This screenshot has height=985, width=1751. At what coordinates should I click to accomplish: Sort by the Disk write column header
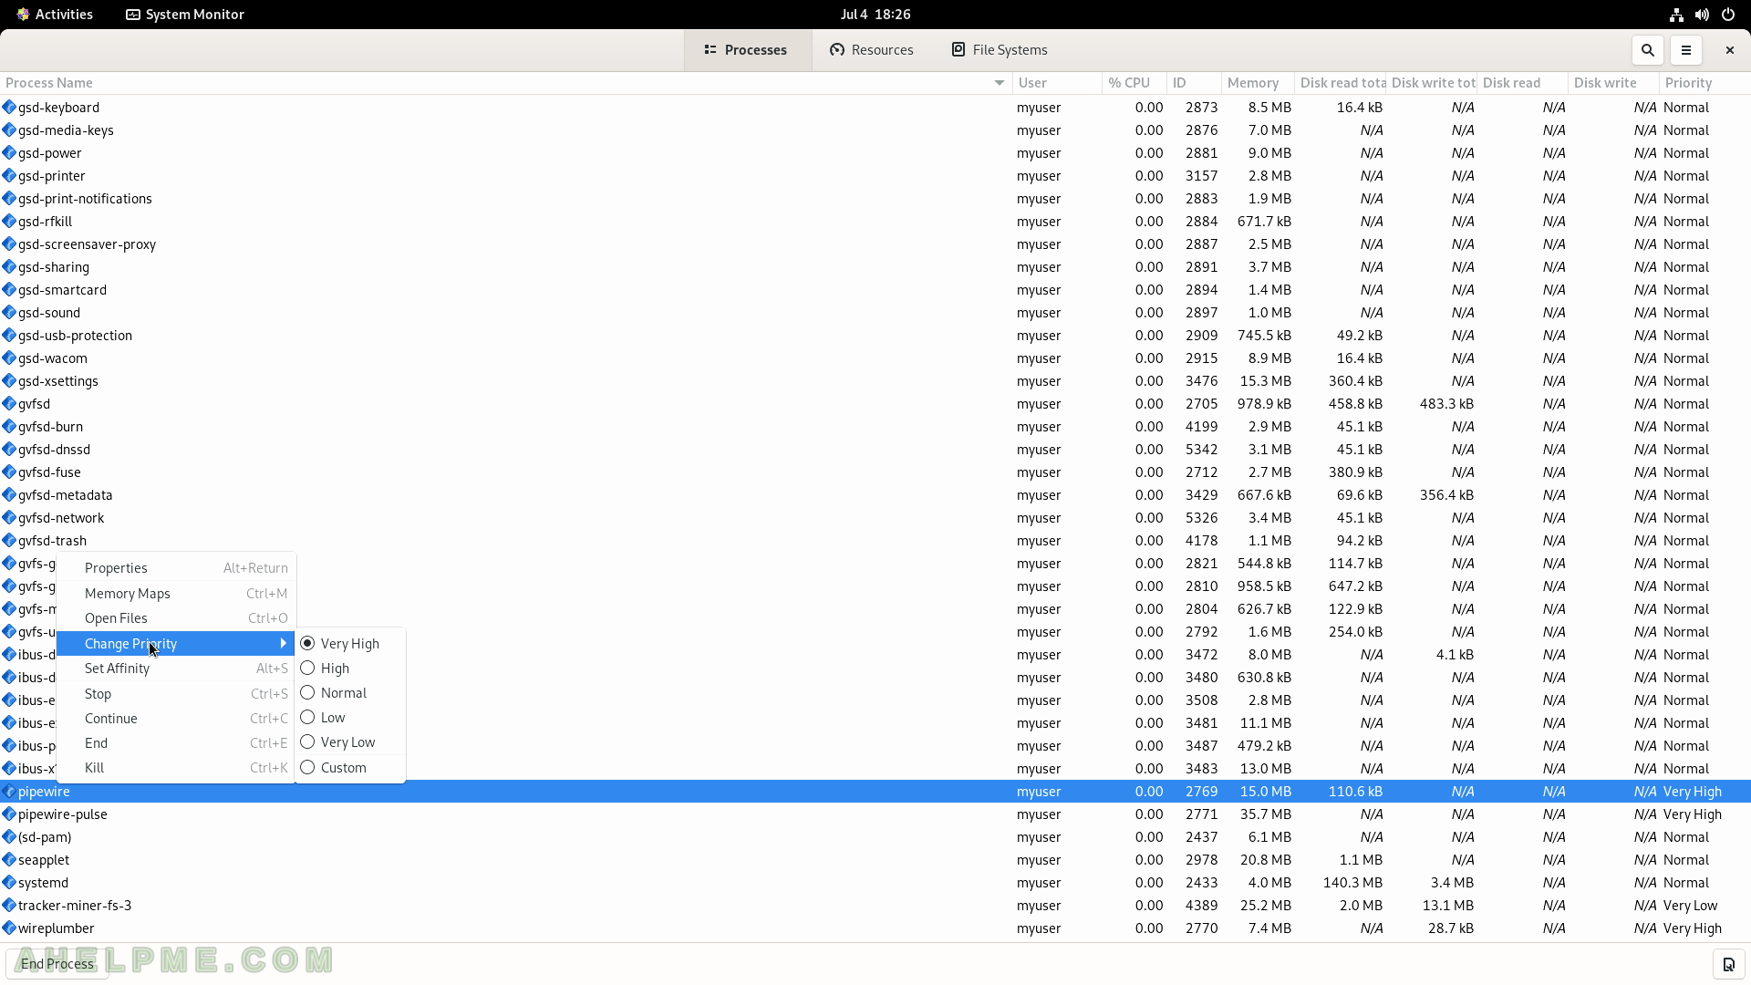click(x=1613, y=83)
